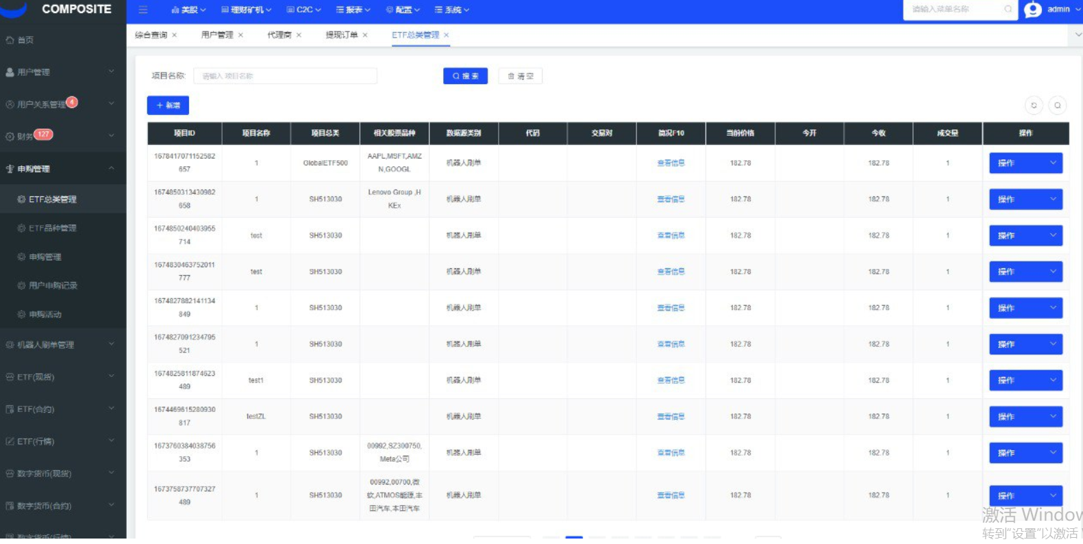Viewport: 1083px width, 544px height.
Task: Switch to the 提现订单 tab
Action: (x=341, y=35)
